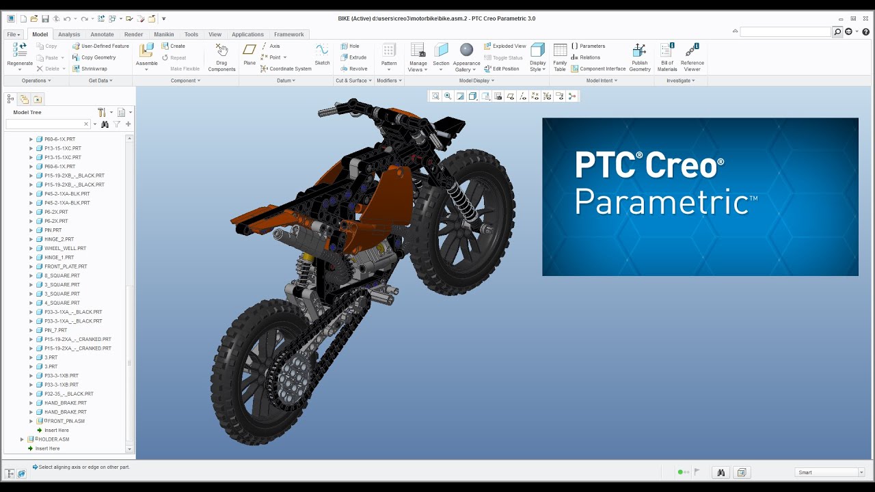Click the Model Tree scrollbar down arrow
875x492 pixels.
tap(130, 449)
